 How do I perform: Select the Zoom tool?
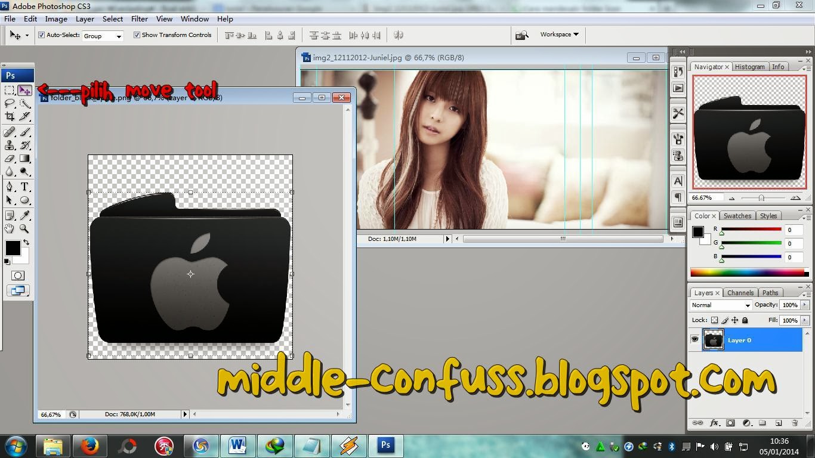pos(24,229)
